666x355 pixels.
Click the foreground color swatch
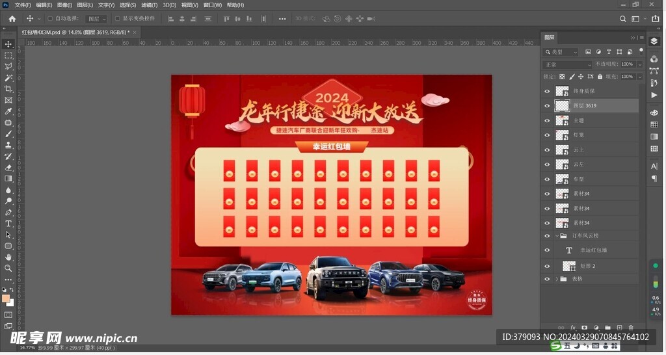(x=6, y=298)
